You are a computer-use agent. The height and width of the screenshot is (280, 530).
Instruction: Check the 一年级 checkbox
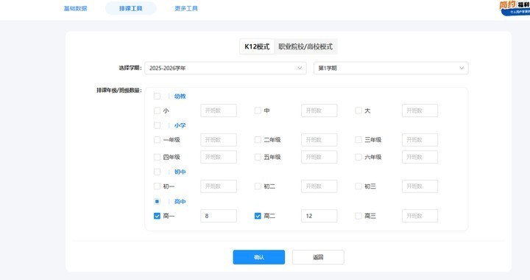pos(157,140)
